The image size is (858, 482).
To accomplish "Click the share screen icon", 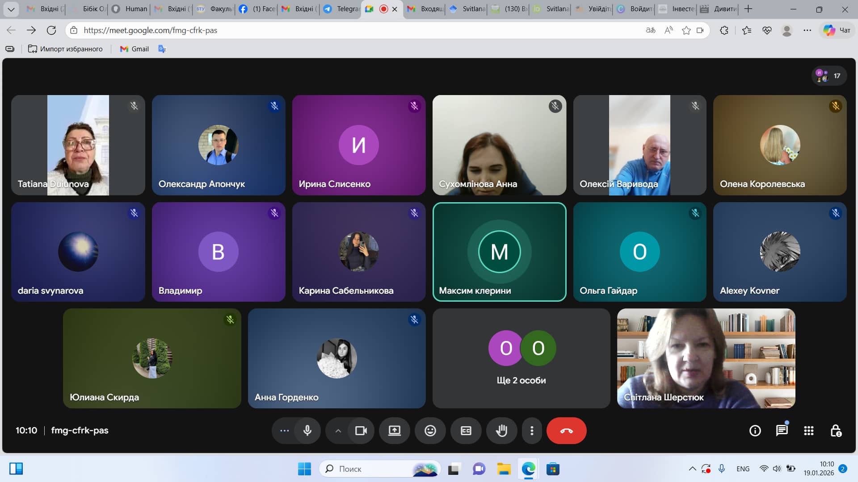I will point(394,431).
